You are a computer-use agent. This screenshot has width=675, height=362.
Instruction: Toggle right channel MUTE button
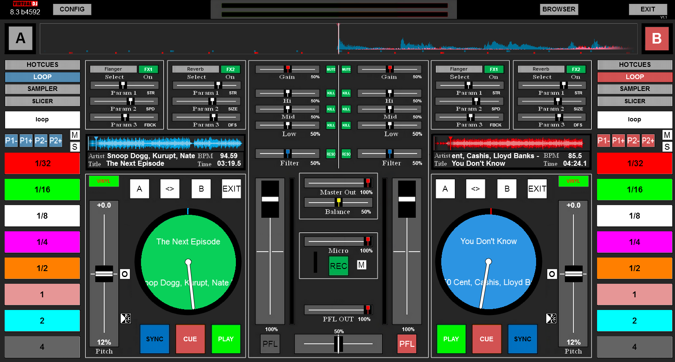[x=346, y=69]
